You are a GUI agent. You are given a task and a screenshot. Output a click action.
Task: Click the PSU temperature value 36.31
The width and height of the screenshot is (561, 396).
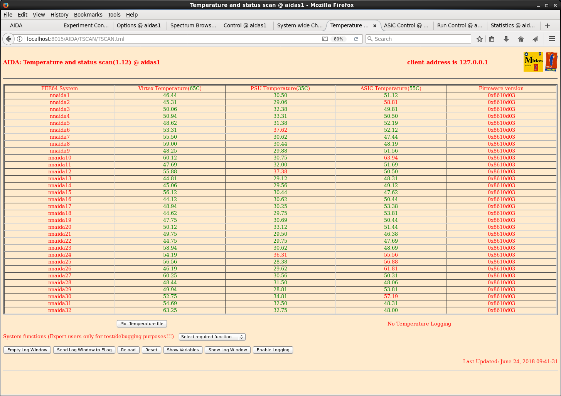click(x=280, y=255)
